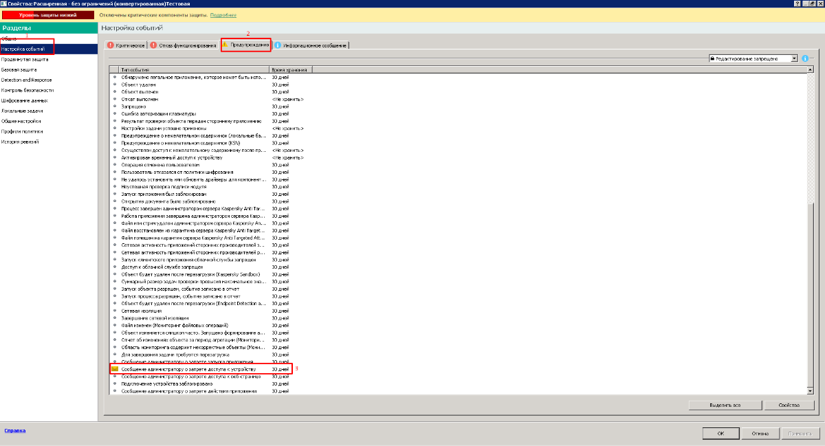Sort by the Тип события column header
The width and height of the screenshot is (825, 446).
pyautogui.click(x=192, y=70)
